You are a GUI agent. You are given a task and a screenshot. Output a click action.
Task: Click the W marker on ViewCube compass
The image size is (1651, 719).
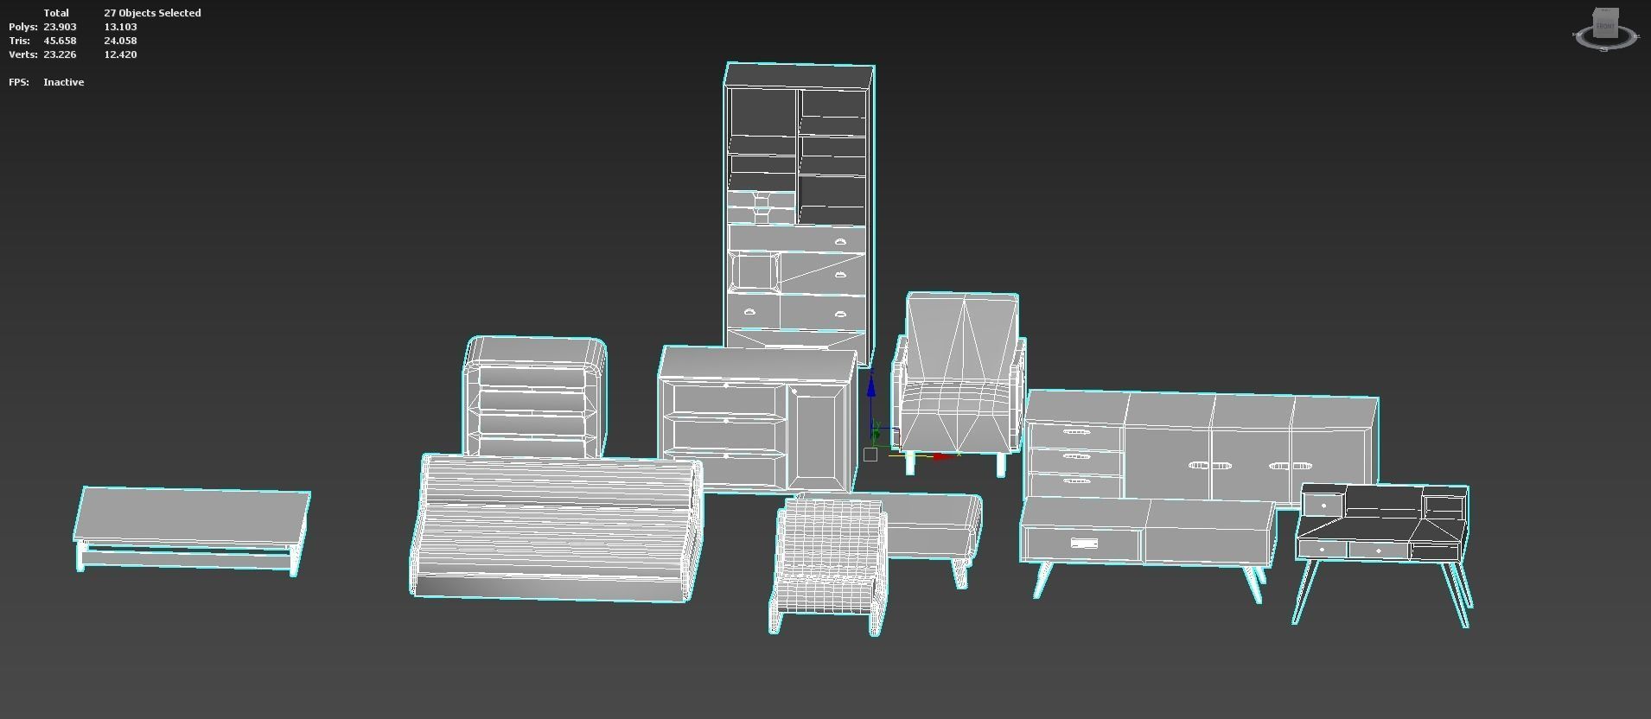pyautogui.click(x=1578, y=34)
